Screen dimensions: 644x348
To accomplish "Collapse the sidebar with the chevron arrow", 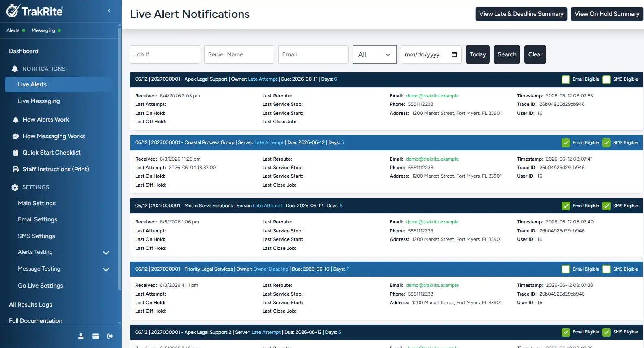I will tap(109, 11).
